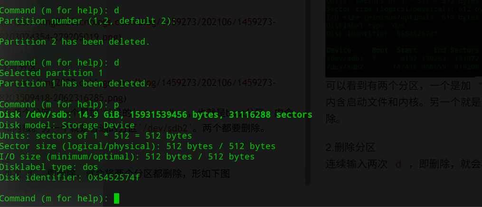
Task: Click the "可以看到有两个分区" paragraph on the right
Action: click(404, 102)
